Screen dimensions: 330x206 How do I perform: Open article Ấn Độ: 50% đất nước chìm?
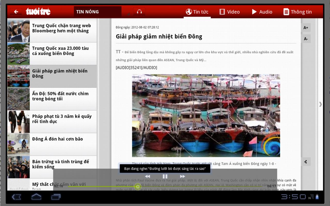pyautogui.click(x=52, y=99)
